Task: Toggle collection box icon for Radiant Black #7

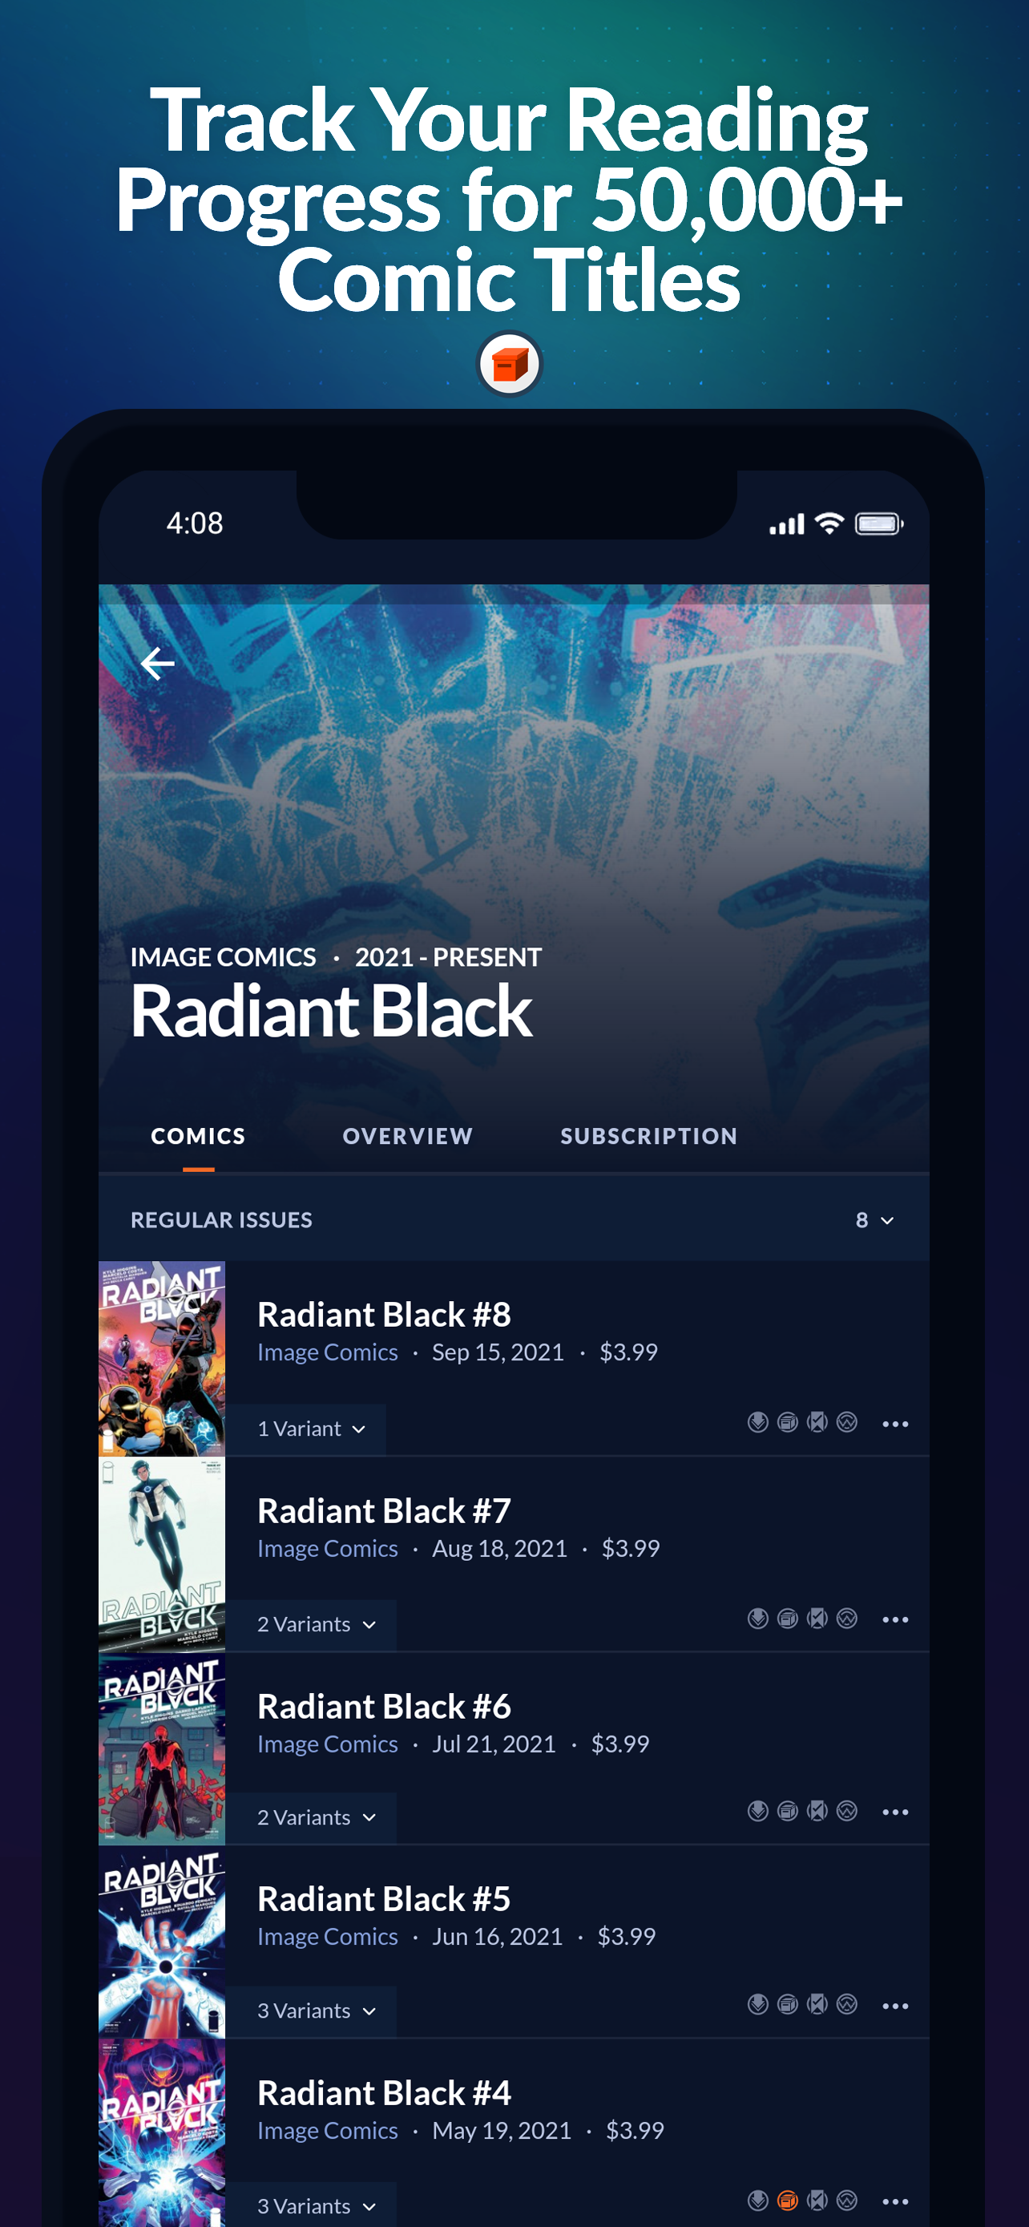Action: point(787,1619)
